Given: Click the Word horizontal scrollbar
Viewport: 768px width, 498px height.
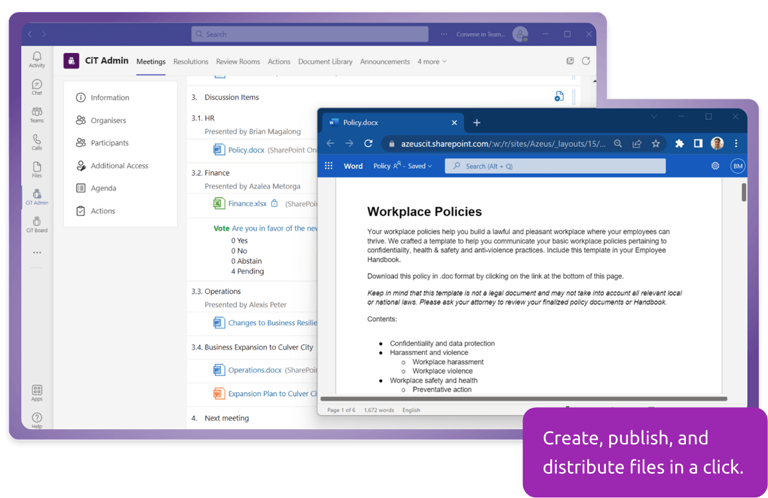Looking at the screenshot, I should point(523,399).
